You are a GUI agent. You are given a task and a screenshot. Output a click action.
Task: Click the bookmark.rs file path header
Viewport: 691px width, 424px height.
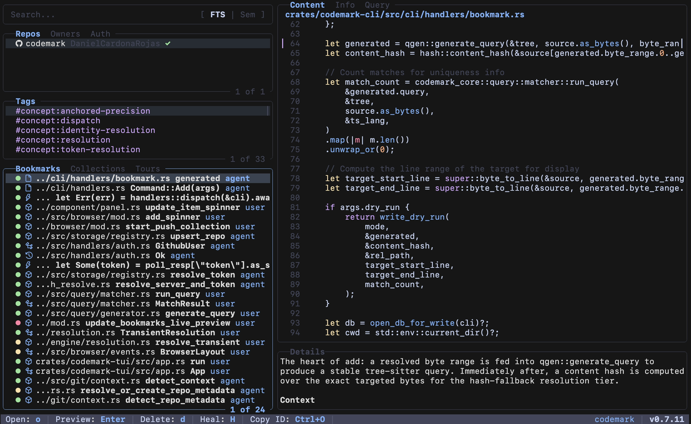(405, 14)
